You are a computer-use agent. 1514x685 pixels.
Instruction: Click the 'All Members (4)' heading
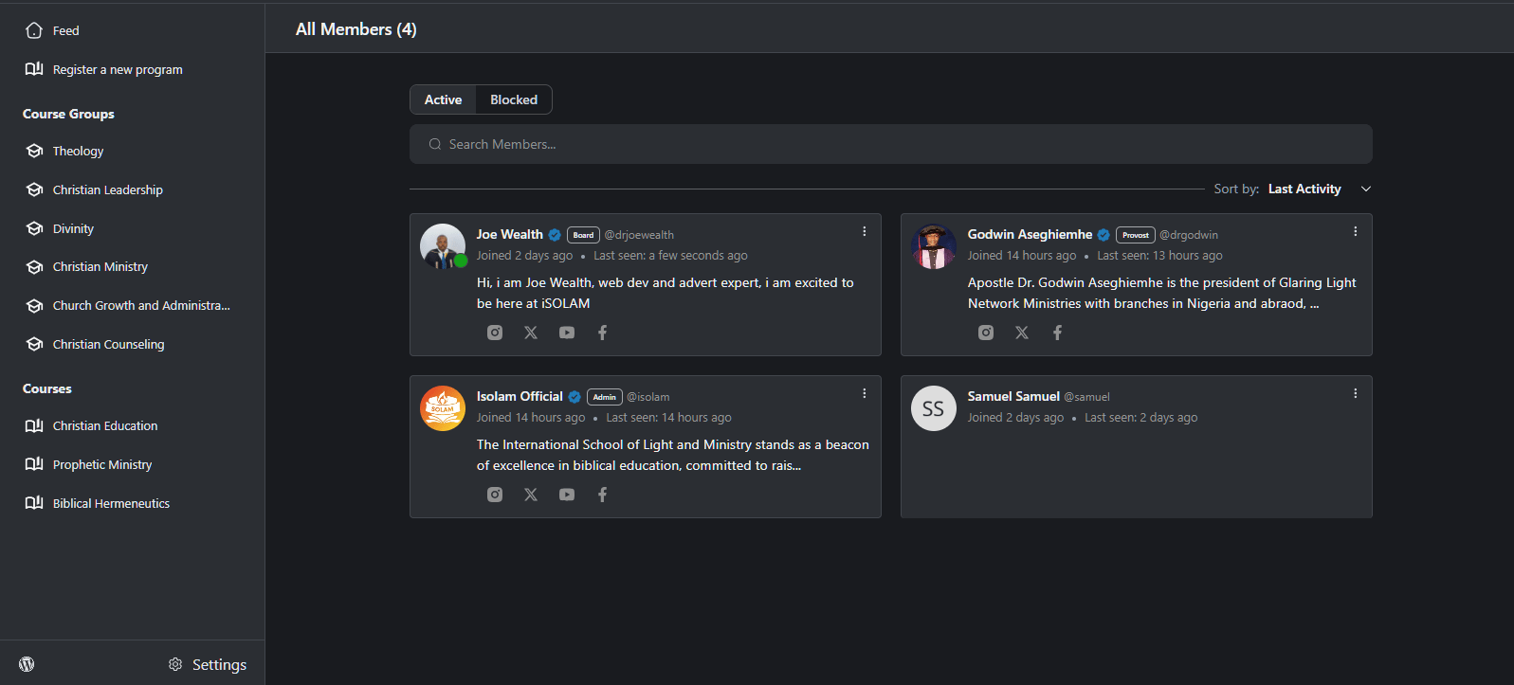356,29
